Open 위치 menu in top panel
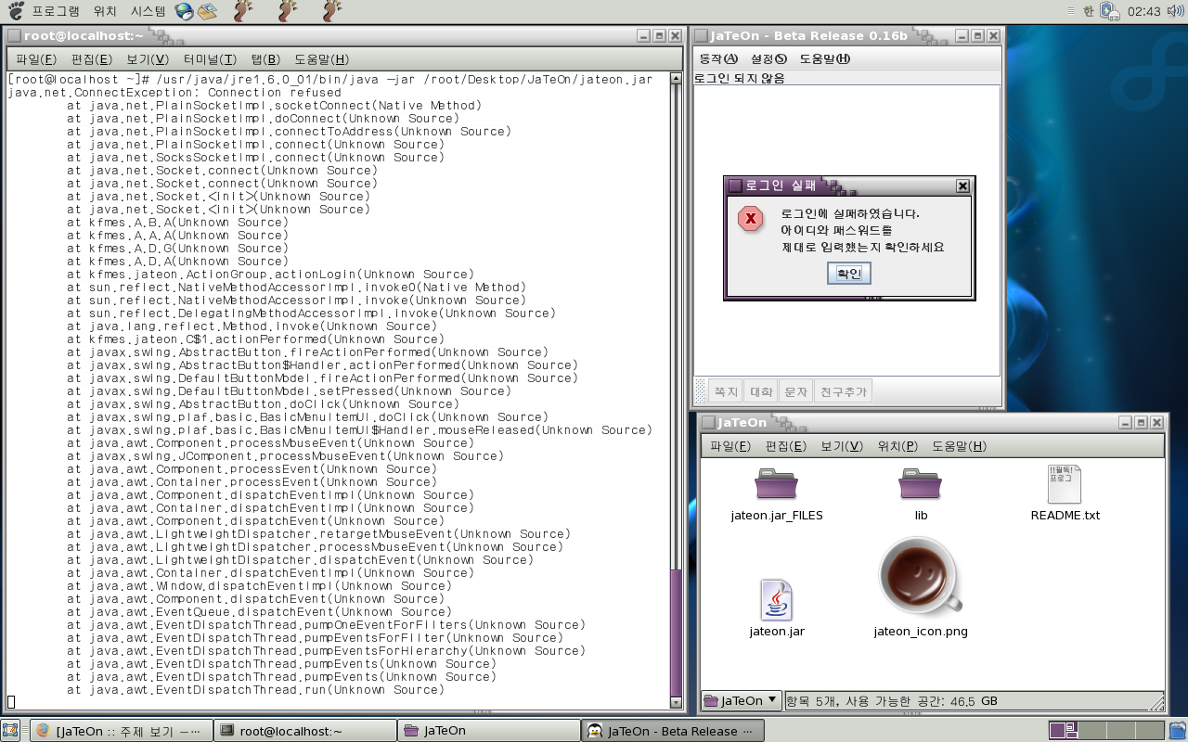This screenshot has width=1188, height=742. click(105, 11)
